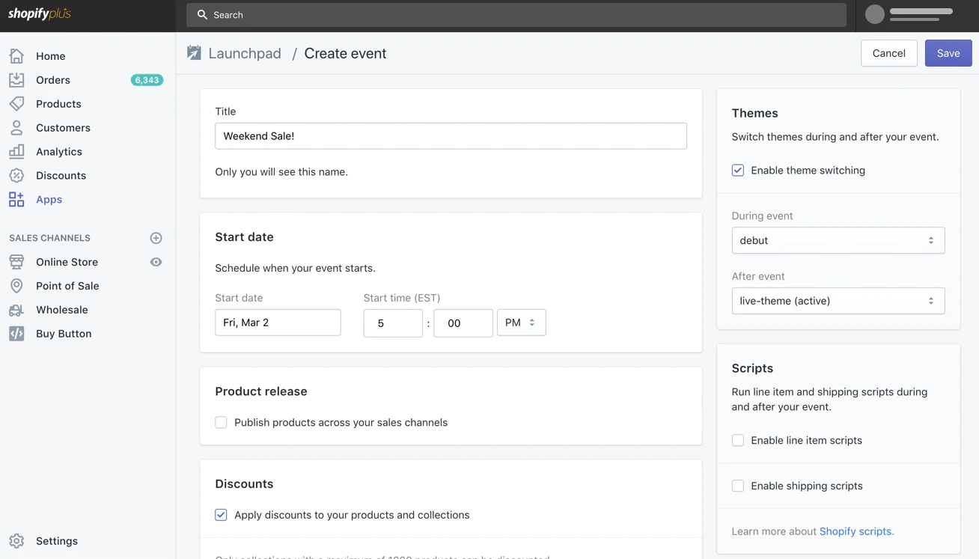Click the Customers icon in the sidebar

click(x=17, y=127)
